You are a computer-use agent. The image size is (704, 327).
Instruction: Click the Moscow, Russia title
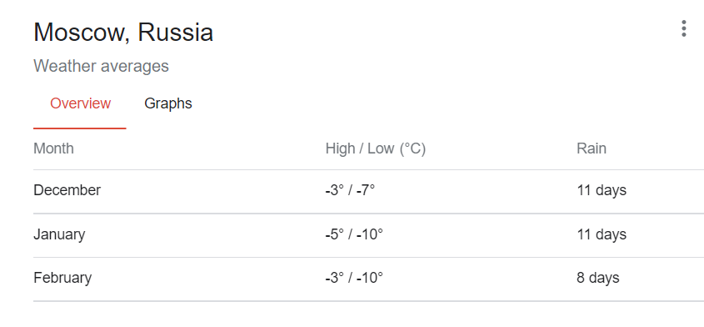(x=123, y=33)
